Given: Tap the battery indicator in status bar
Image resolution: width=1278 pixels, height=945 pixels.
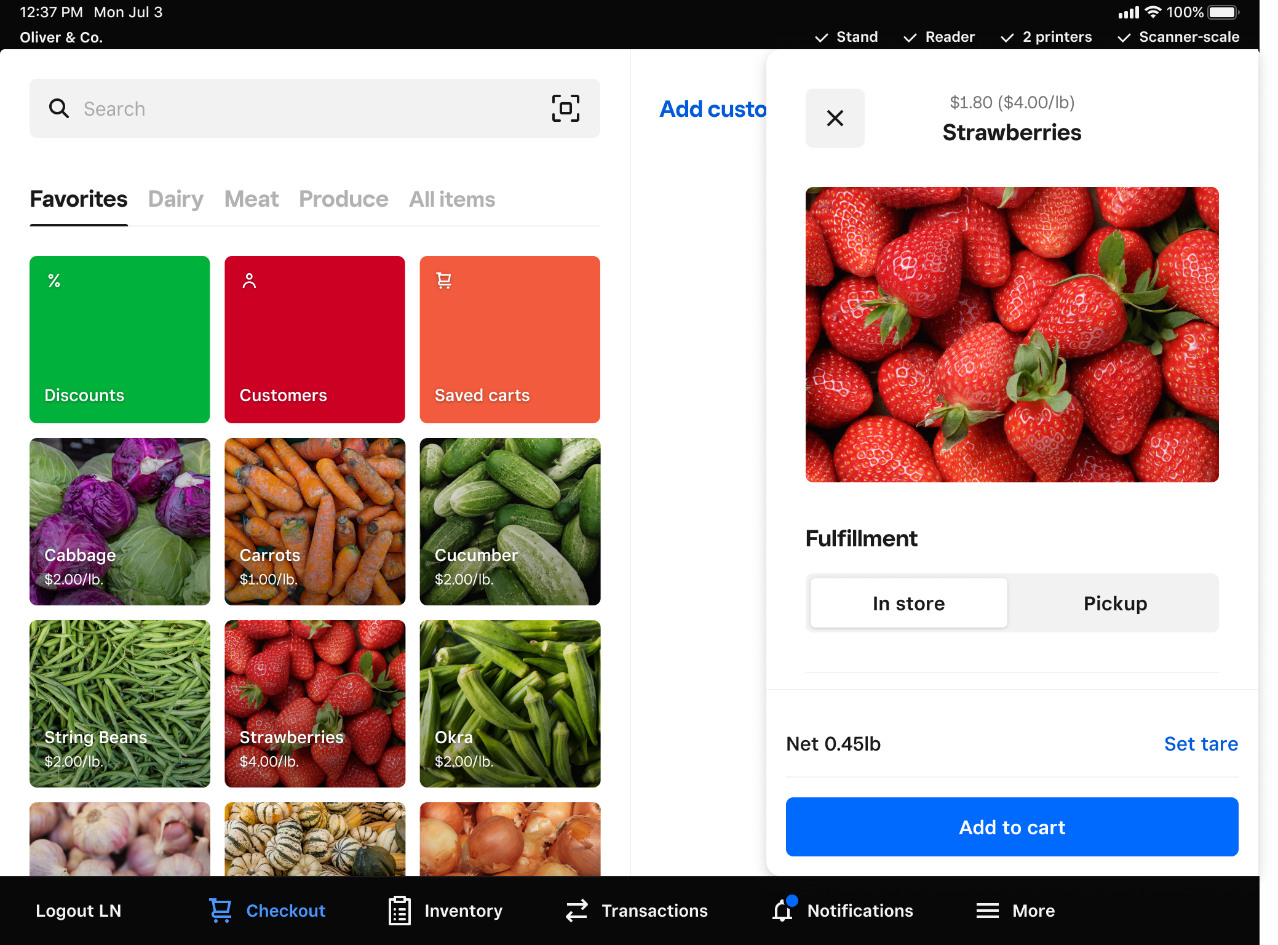Looking at the screenshot, I should click(x=1223, y=12).
